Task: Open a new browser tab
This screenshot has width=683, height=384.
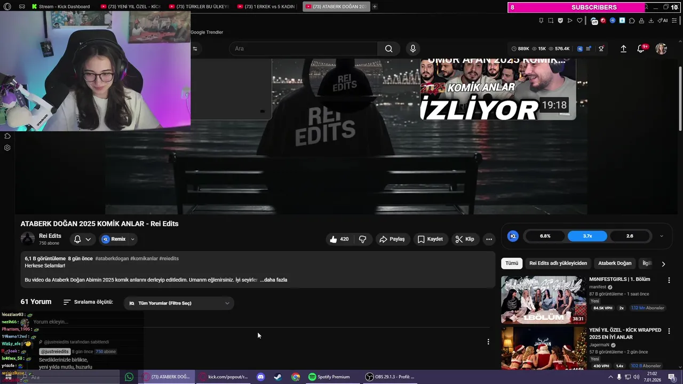Action: [375, 6]
